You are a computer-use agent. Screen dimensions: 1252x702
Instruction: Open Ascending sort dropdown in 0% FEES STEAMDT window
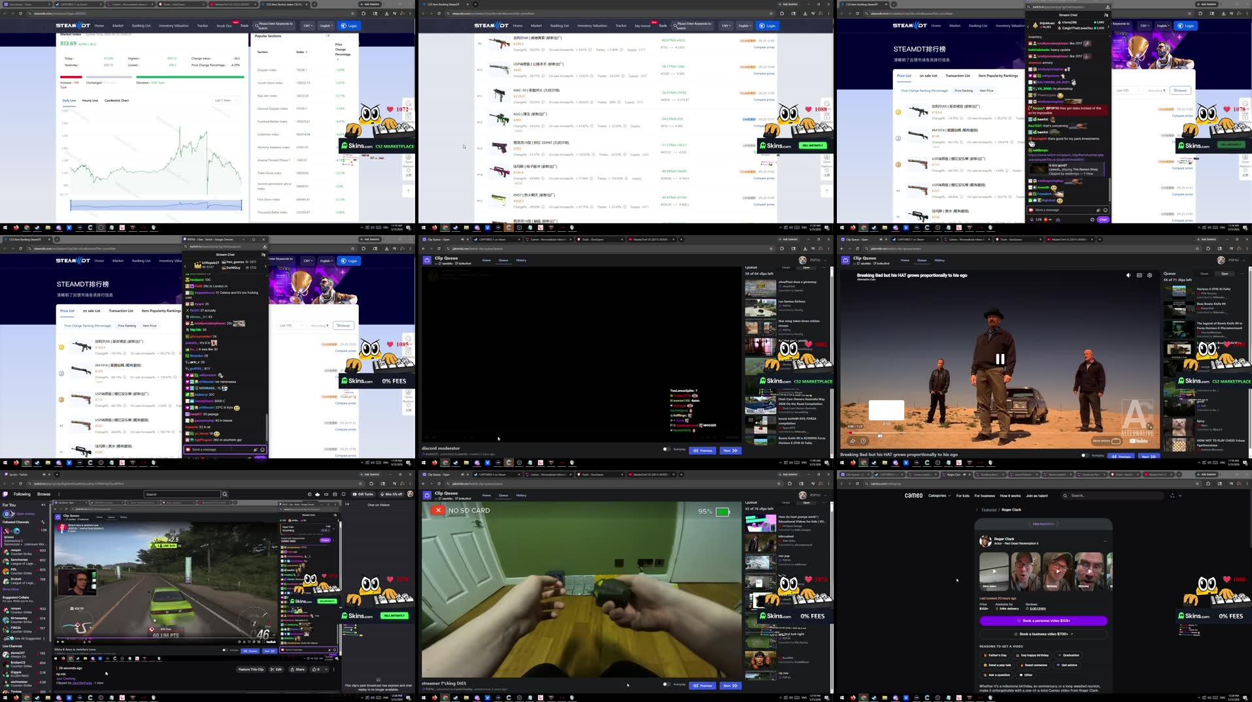pyautogui.click(x=320, y=325)
